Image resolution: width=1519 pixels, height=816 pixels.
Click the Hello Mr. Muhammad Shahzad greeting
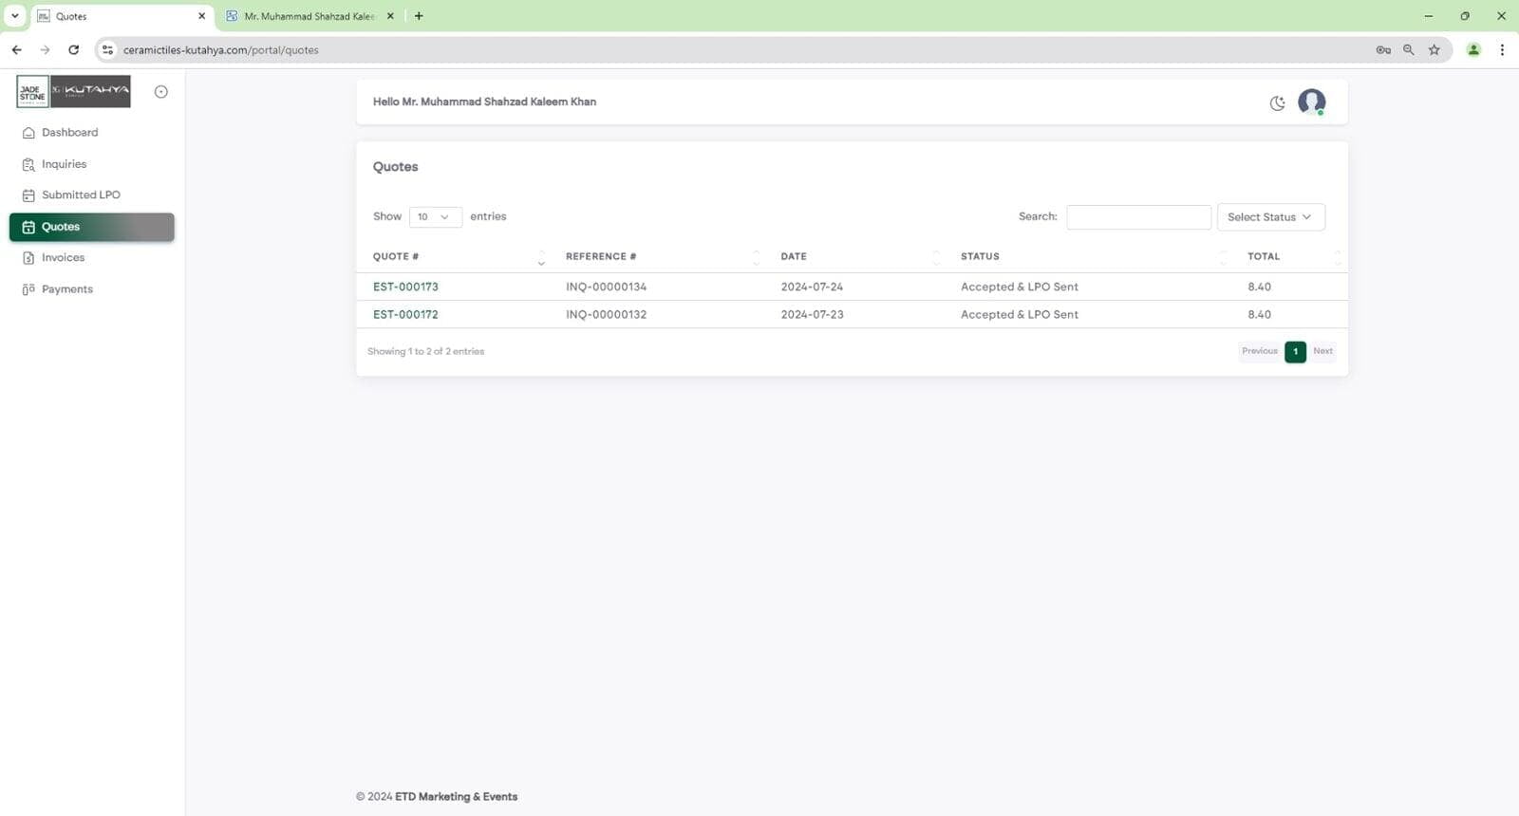pyautogui.click(x=484, y=102)
